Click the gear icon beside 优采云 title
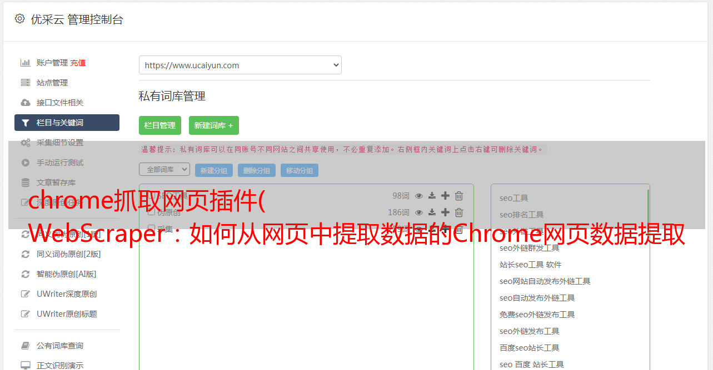The width and height of the screenshot is (713, 370). pyautogui.click(x=20, y=19)
